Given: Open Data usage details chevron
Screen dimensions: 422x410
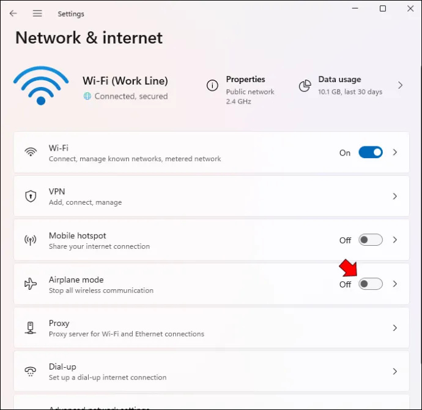Looking at the screenshot, I should pos(400,86).
